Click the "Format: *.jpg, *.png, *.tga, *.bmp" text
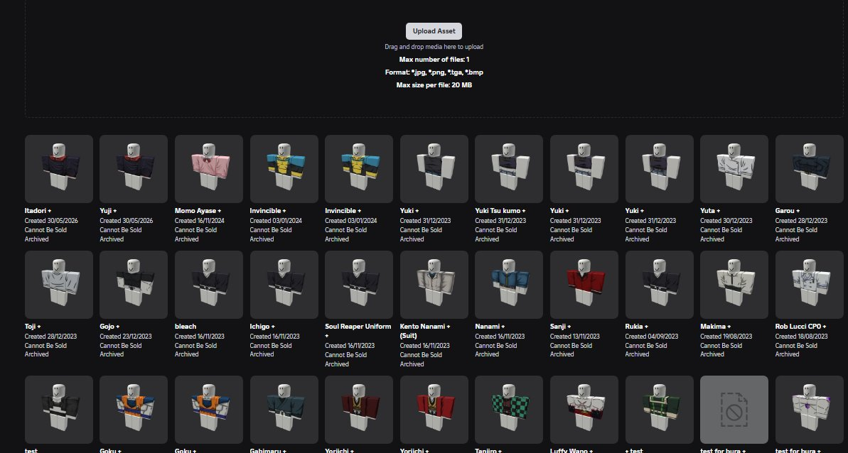The width and height of the screenshot is (848, 453). pos(434,72)
